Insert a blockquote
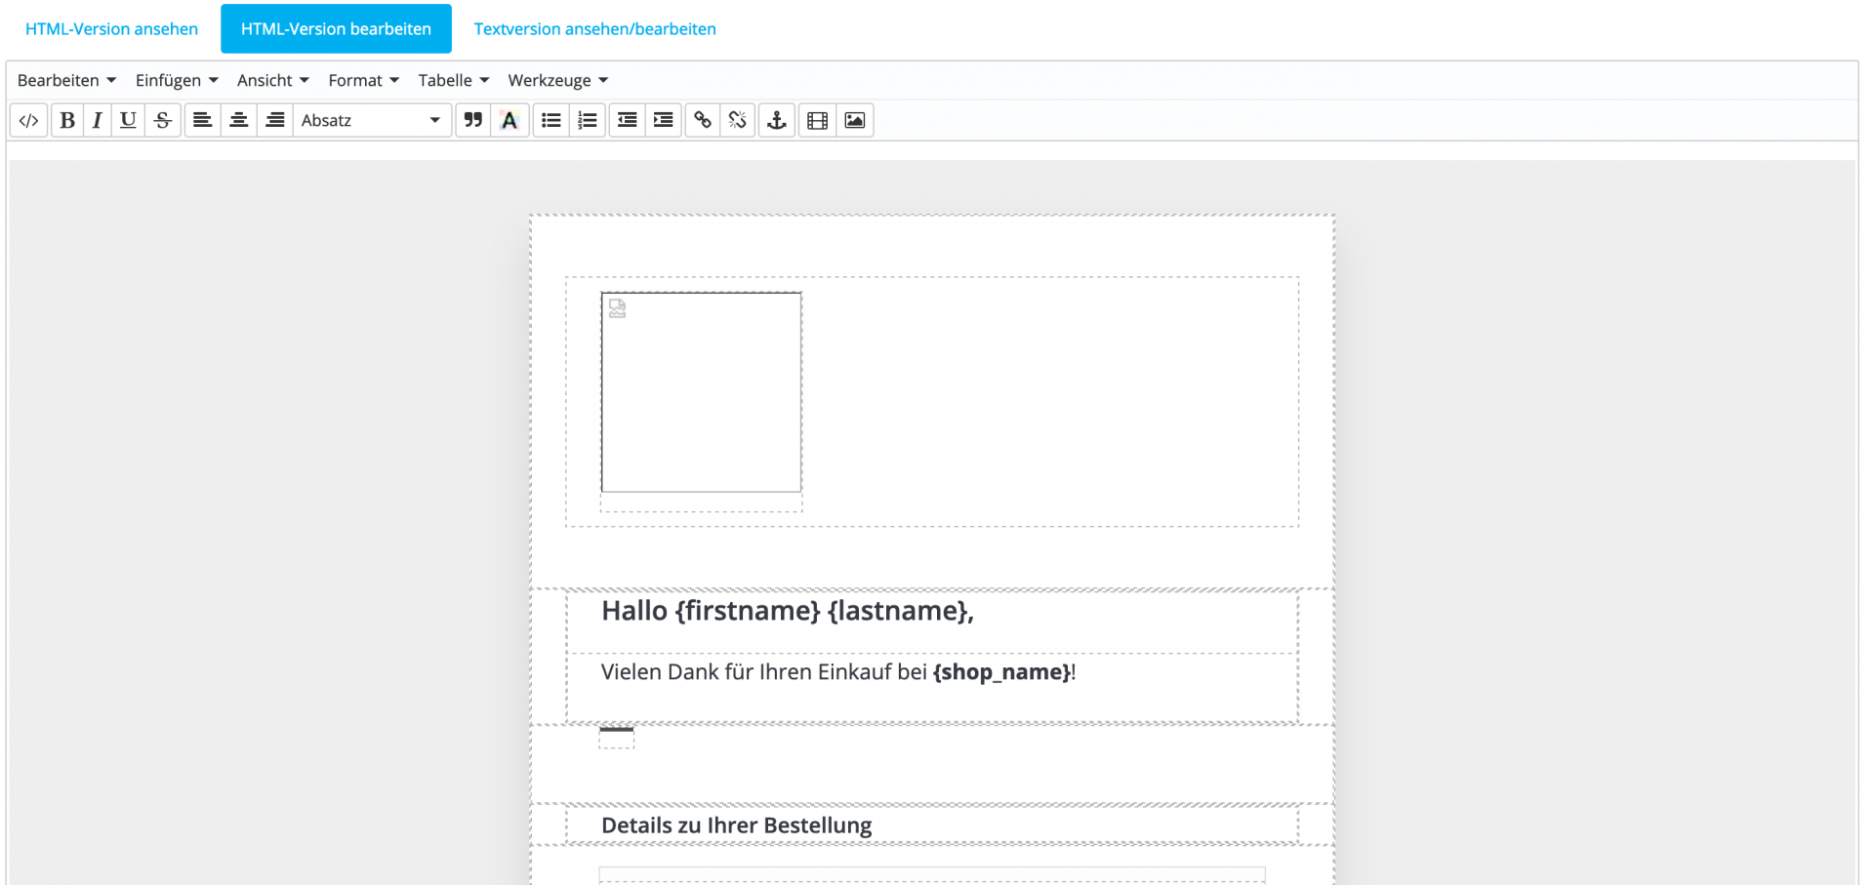The height and width of the screenshot is (885, 1874). 473,120
